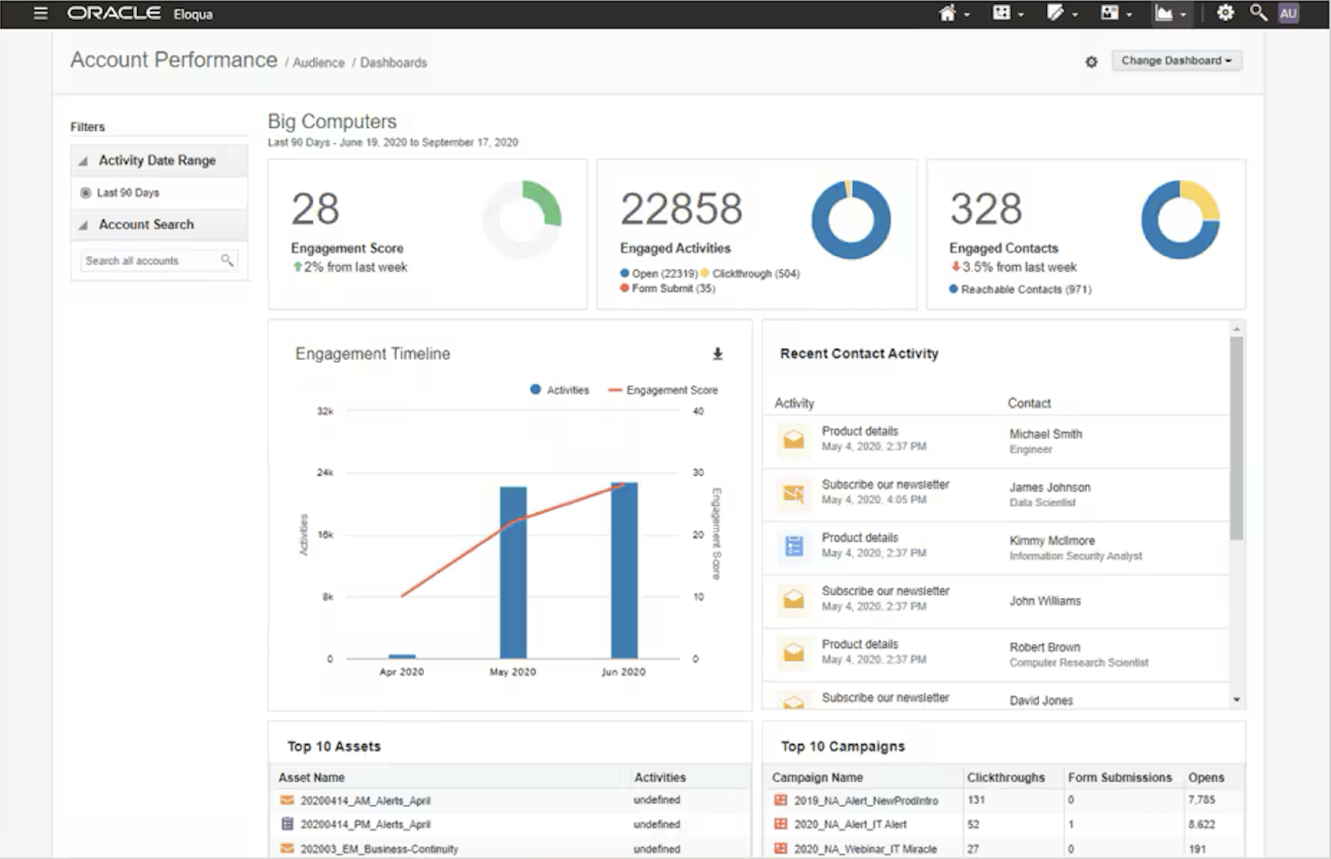Click scroll-up arrow of Recent Contact Activity
Screen dimensions: 1331x859
click(1236, 329)
